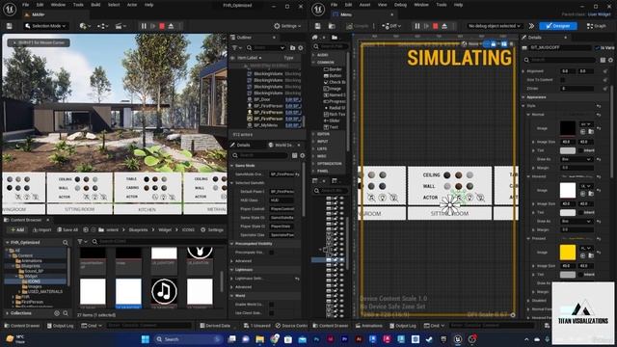Image resolution: width=617 pixels, height=347 pixels.
Task: Open the main editor Settings dropdown
Action: (x=287, y=26)
